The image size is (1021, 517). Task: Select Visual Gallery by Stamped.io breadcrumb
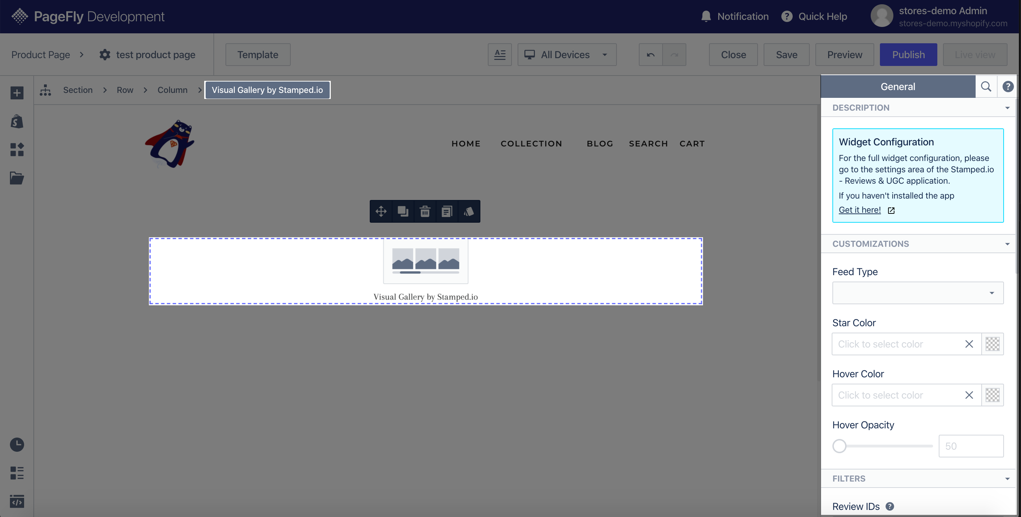pos(267,90)
